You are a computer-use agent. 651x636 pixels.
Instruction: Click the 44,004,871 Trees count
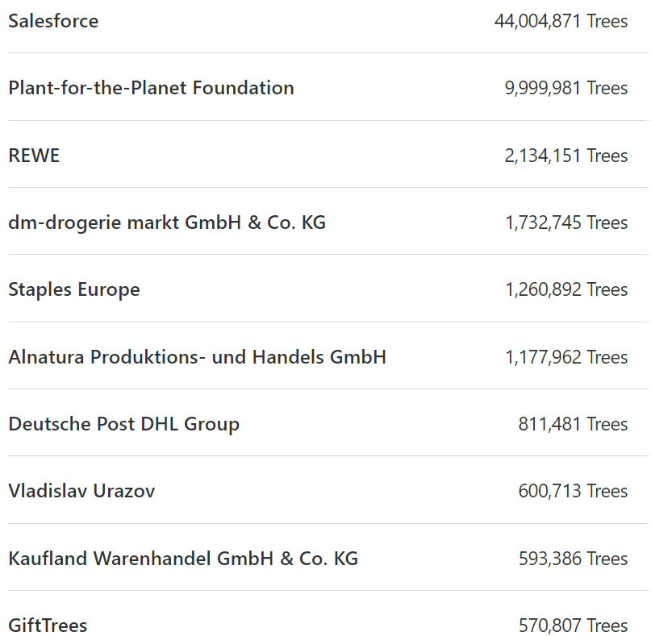click(x=561, y=21)
